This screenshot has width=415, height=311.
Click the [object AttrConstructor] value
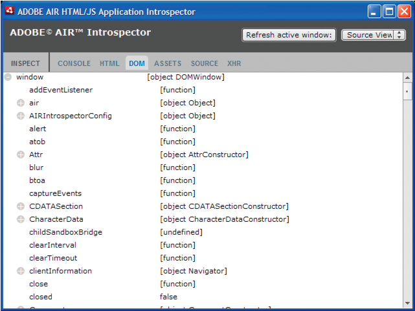(x=204, y=155)
